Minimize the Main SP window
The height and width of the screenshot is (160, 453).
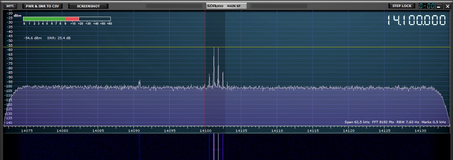click(x=439, y=6)
